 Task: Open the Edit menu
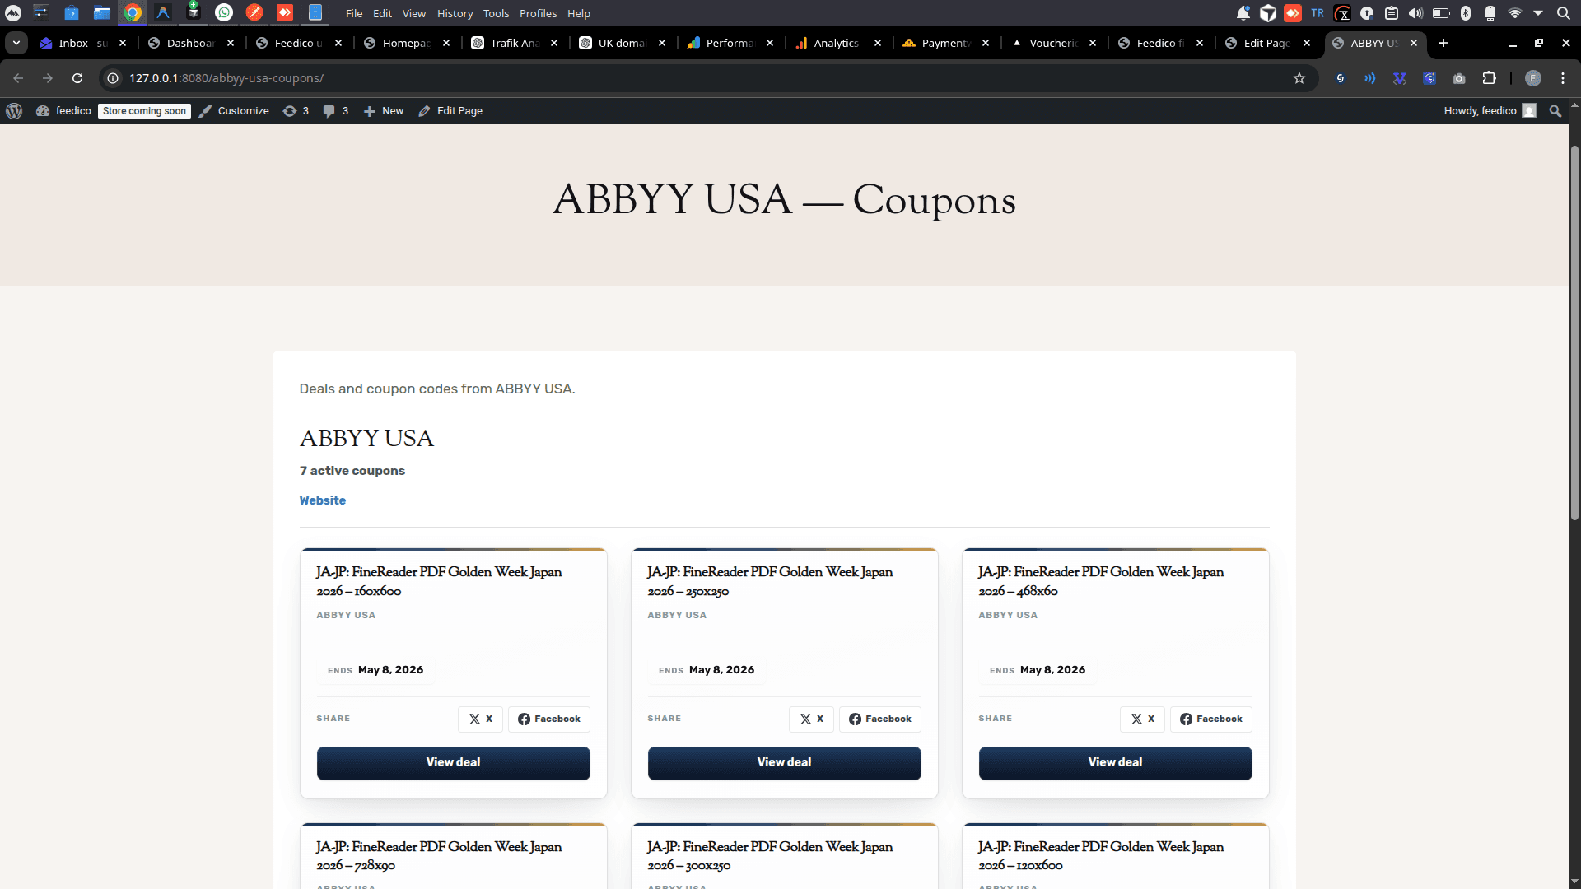pyautogui.click(x=382, y=13)
